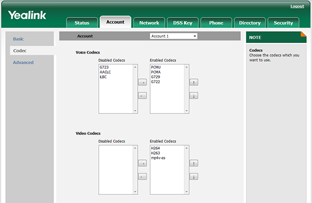Select the Codec sidebar item

coord(32,51)
